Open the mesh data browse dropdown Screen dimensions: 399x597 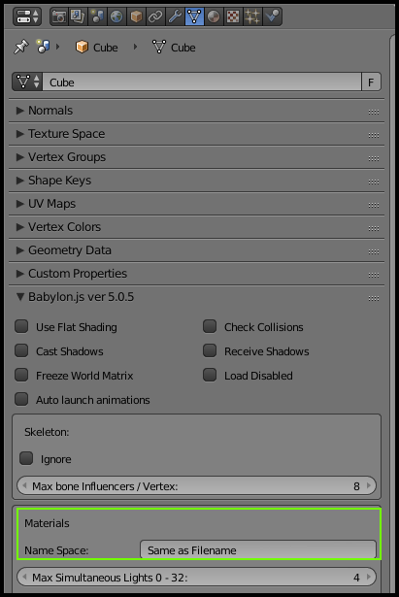(x=27, y=82)
